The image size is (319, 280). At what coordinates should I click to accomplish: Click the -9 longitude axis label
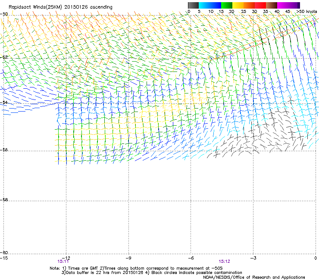click(x=128, y=258)
